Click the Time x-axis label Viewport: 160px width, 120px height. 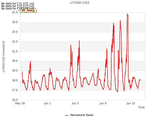(x=141, y=107)
